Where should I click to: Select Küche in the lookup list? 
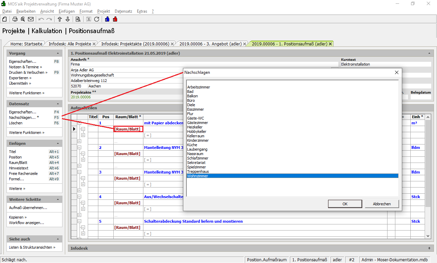click(x=192, y=145)
